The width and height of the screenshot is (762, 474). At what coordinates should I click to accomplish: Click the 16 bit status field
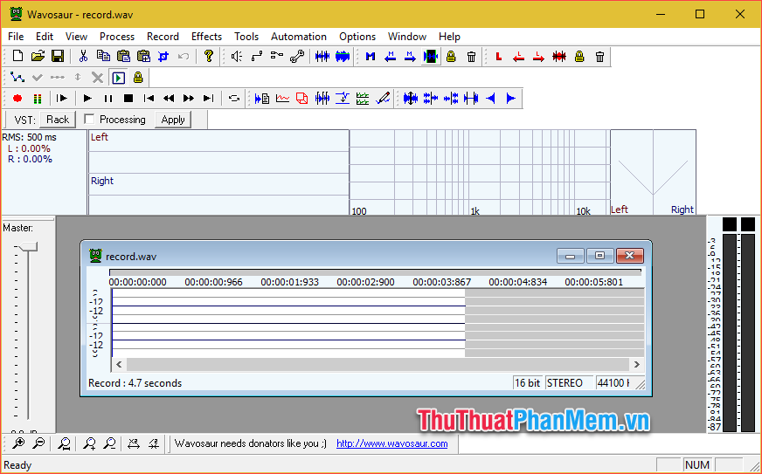pos(527,383)
